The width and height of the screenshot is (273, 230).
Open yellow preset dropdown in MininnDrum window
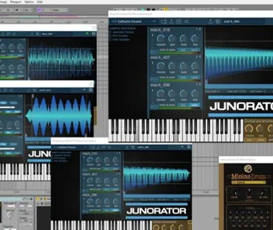pyautogui.click(x=248, y=182)
